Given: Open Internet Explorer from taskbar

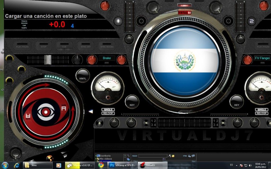Looking at the screenshot, I should (17, 165).
